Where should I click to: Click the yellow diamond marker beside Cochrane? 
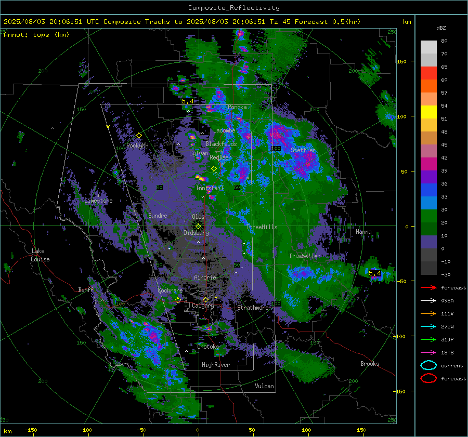pyautogui.click(x=178, y=300)
